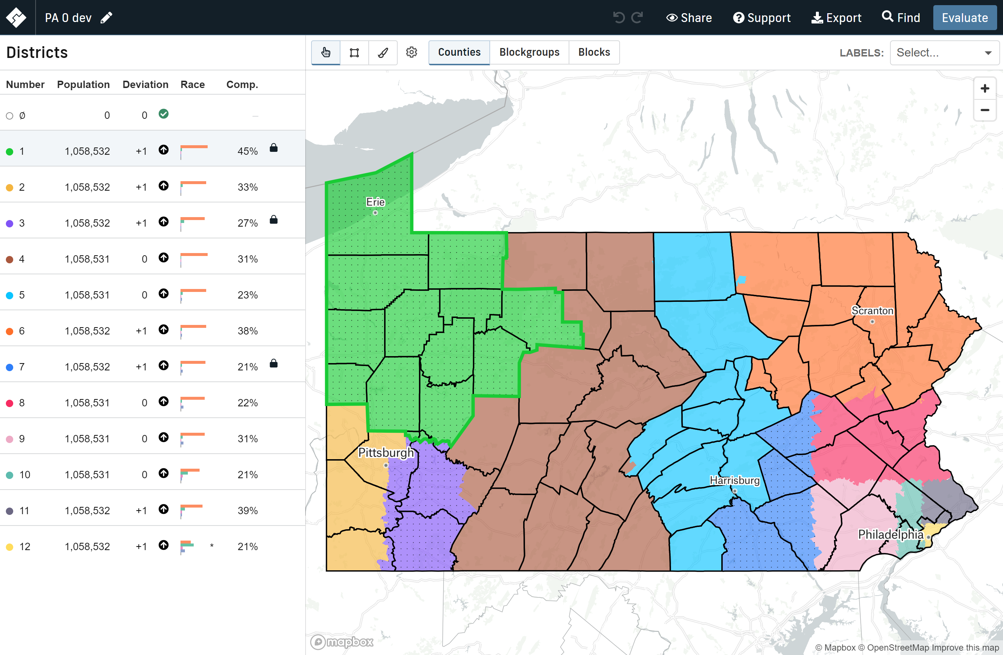The height and width of the screenshot is (655, 1003).
Task: Switch to the Blockgroups tab
Action: 529,52
